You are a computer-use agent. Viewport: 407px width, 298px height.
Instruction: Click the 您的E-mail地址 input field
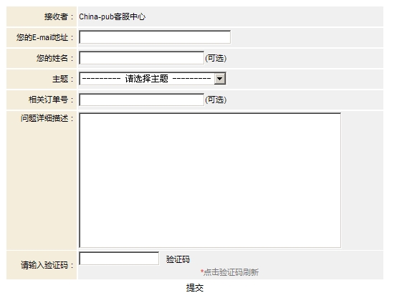[155, 37]
